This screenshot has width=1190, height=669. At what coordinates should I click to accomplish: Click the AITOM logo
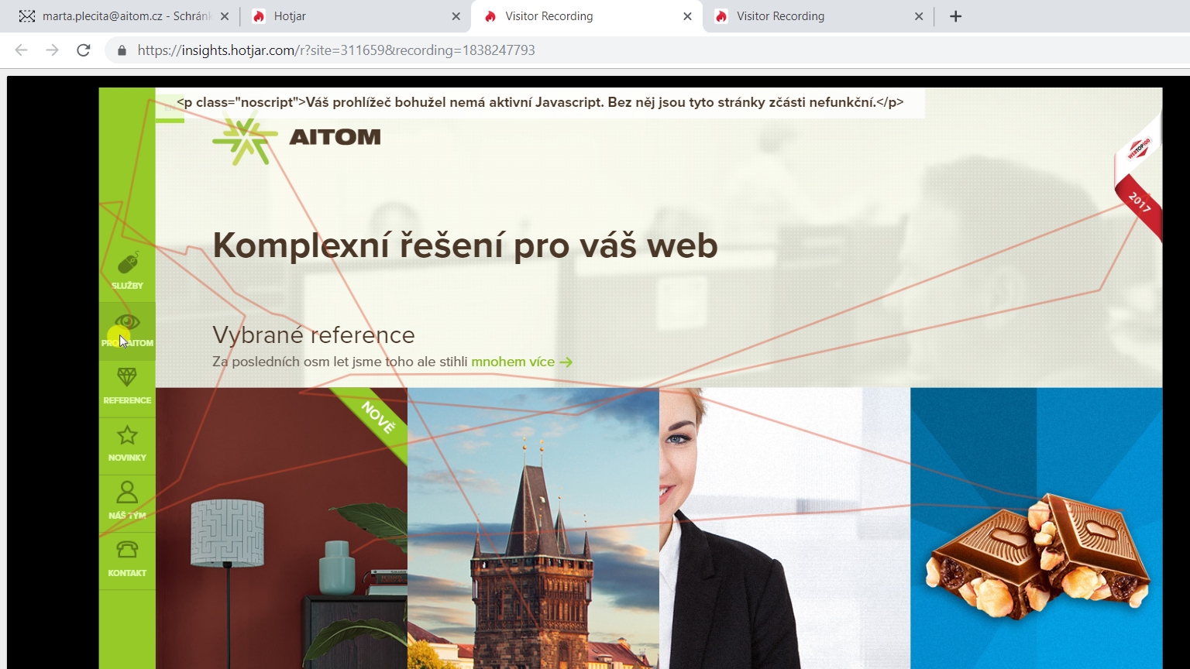pos(297,137)
